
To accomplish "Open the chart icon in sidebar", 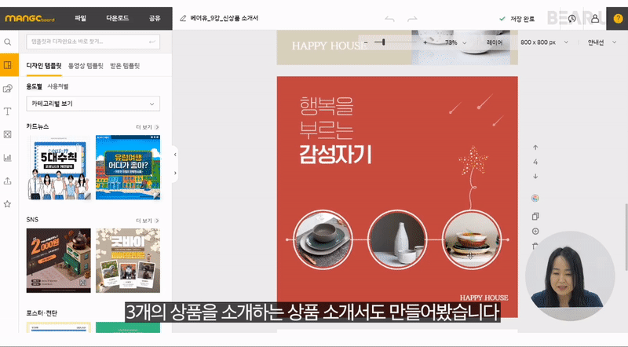I will [8, 158].
